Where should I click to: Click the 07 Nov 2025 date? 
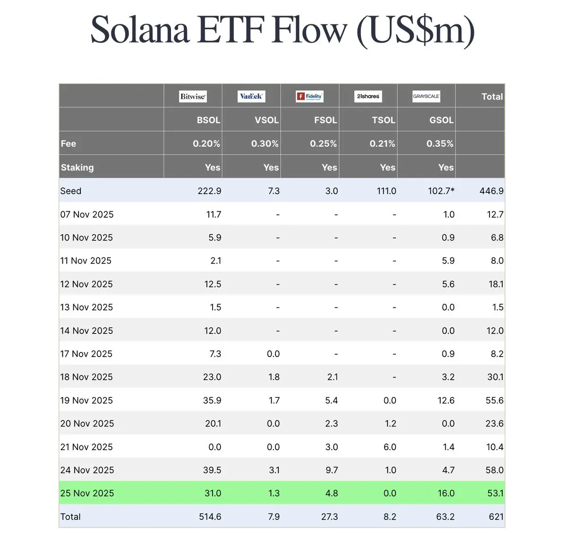(87, 214)
